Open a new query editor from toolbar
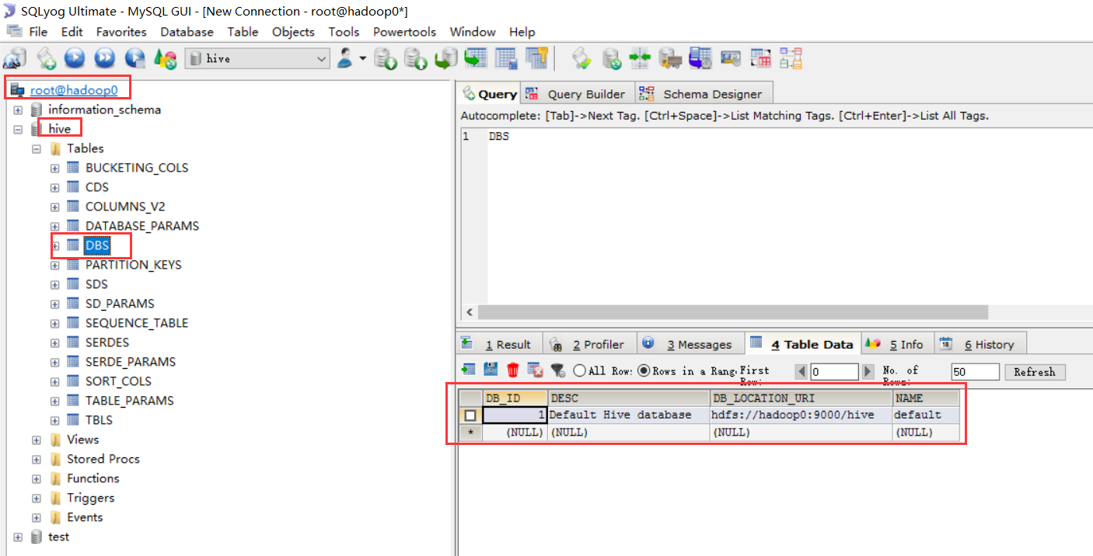Image resolution: width=1093 pixels, height=556 pixels. pos(46,58)
